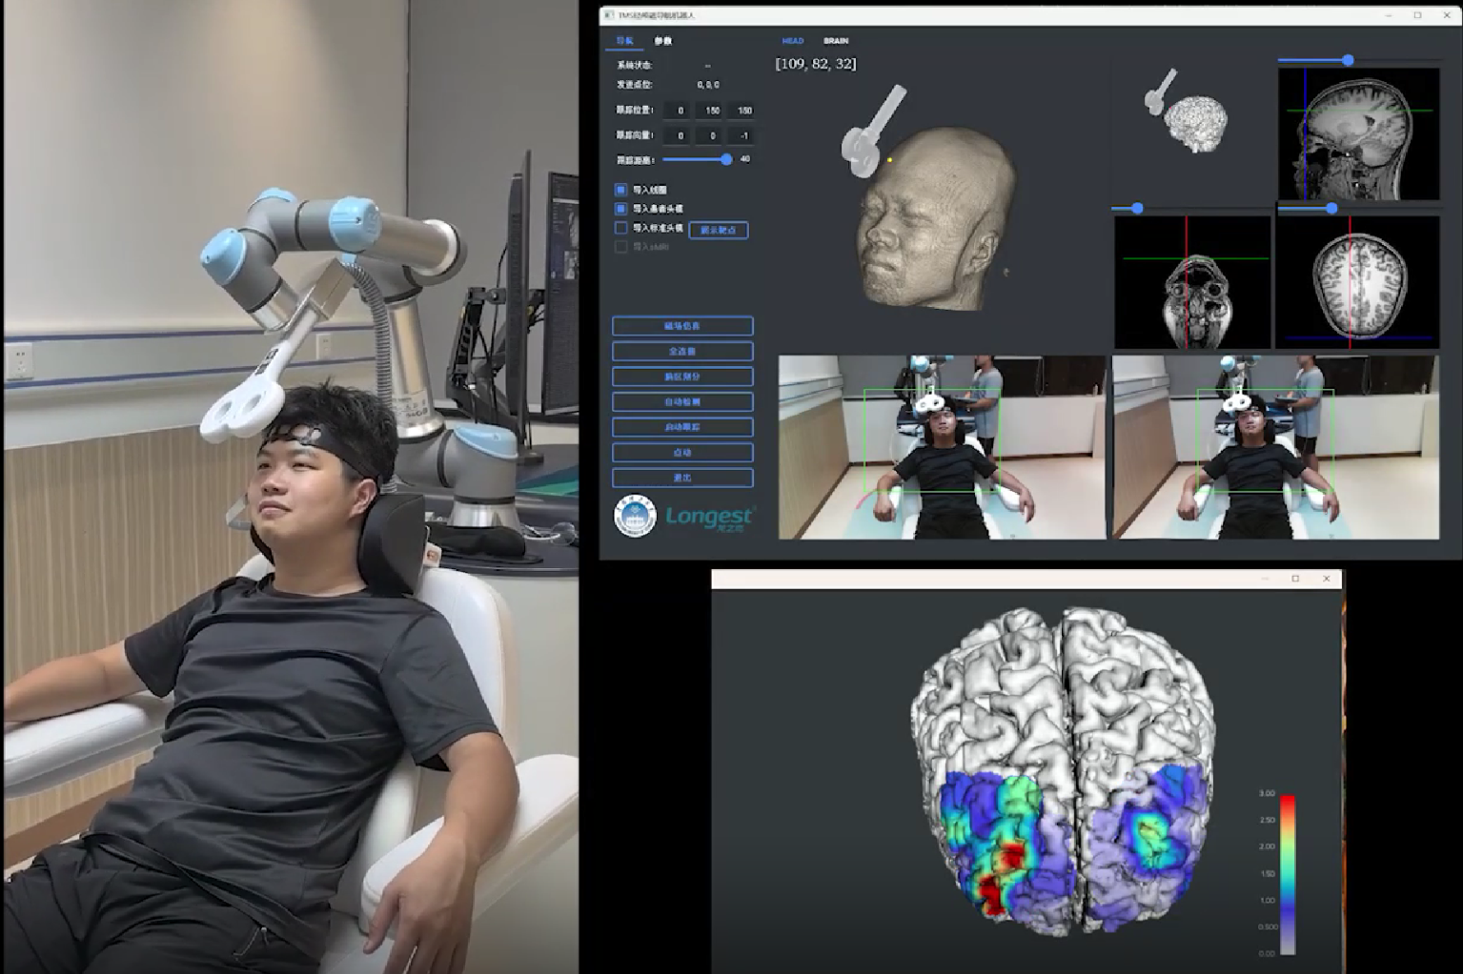Click the tracking distance slider handle at 40
The image size is (1463, 974).
click(726, 159)
